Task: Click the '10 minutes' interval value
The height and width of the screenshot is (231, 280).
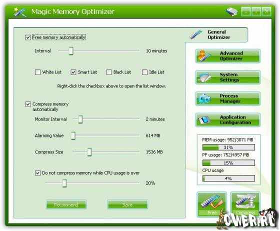Action: (x=156, y=51)
